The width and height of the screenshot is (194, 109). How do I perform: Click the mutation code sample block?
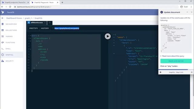click(x=176, y=38)
